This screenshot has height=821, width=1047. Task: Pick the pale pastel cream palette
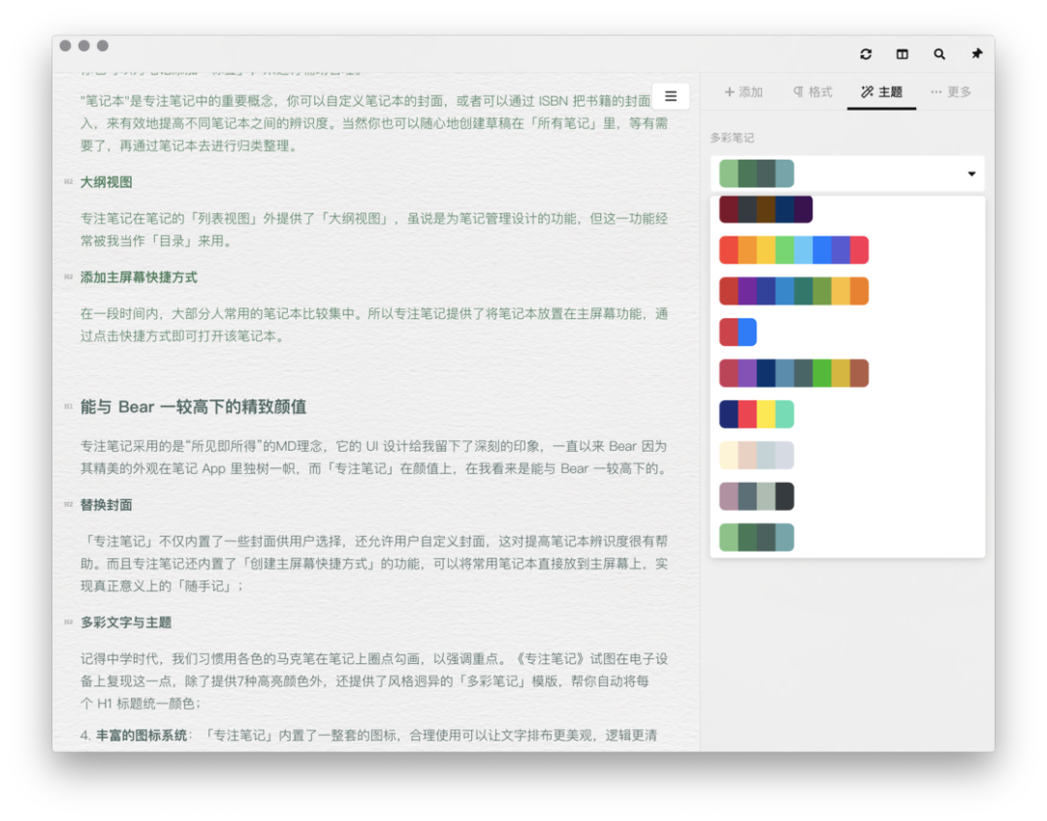pyautogui.click(x=756, y=456)
